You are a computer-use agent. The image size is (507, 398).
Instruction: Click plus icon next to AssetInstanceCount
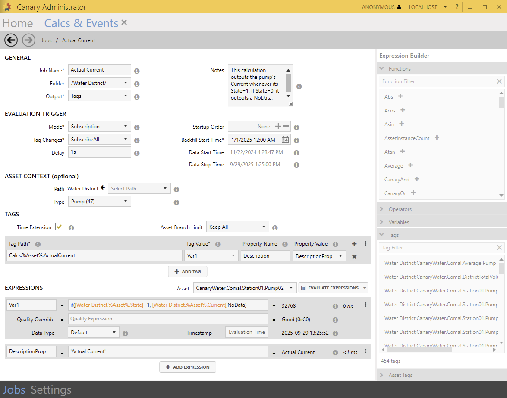437,138
